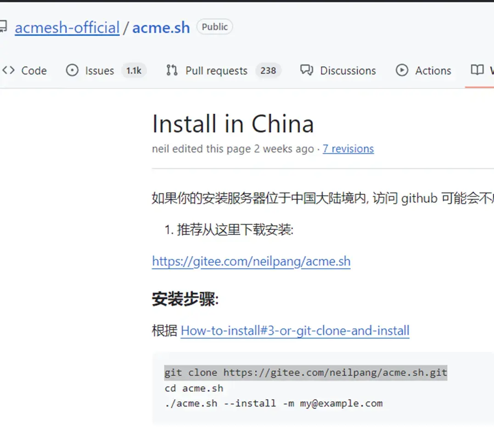Open the Wiki tab via the book icon
Screen dimensions: 494x428
(x=477, y=70)
